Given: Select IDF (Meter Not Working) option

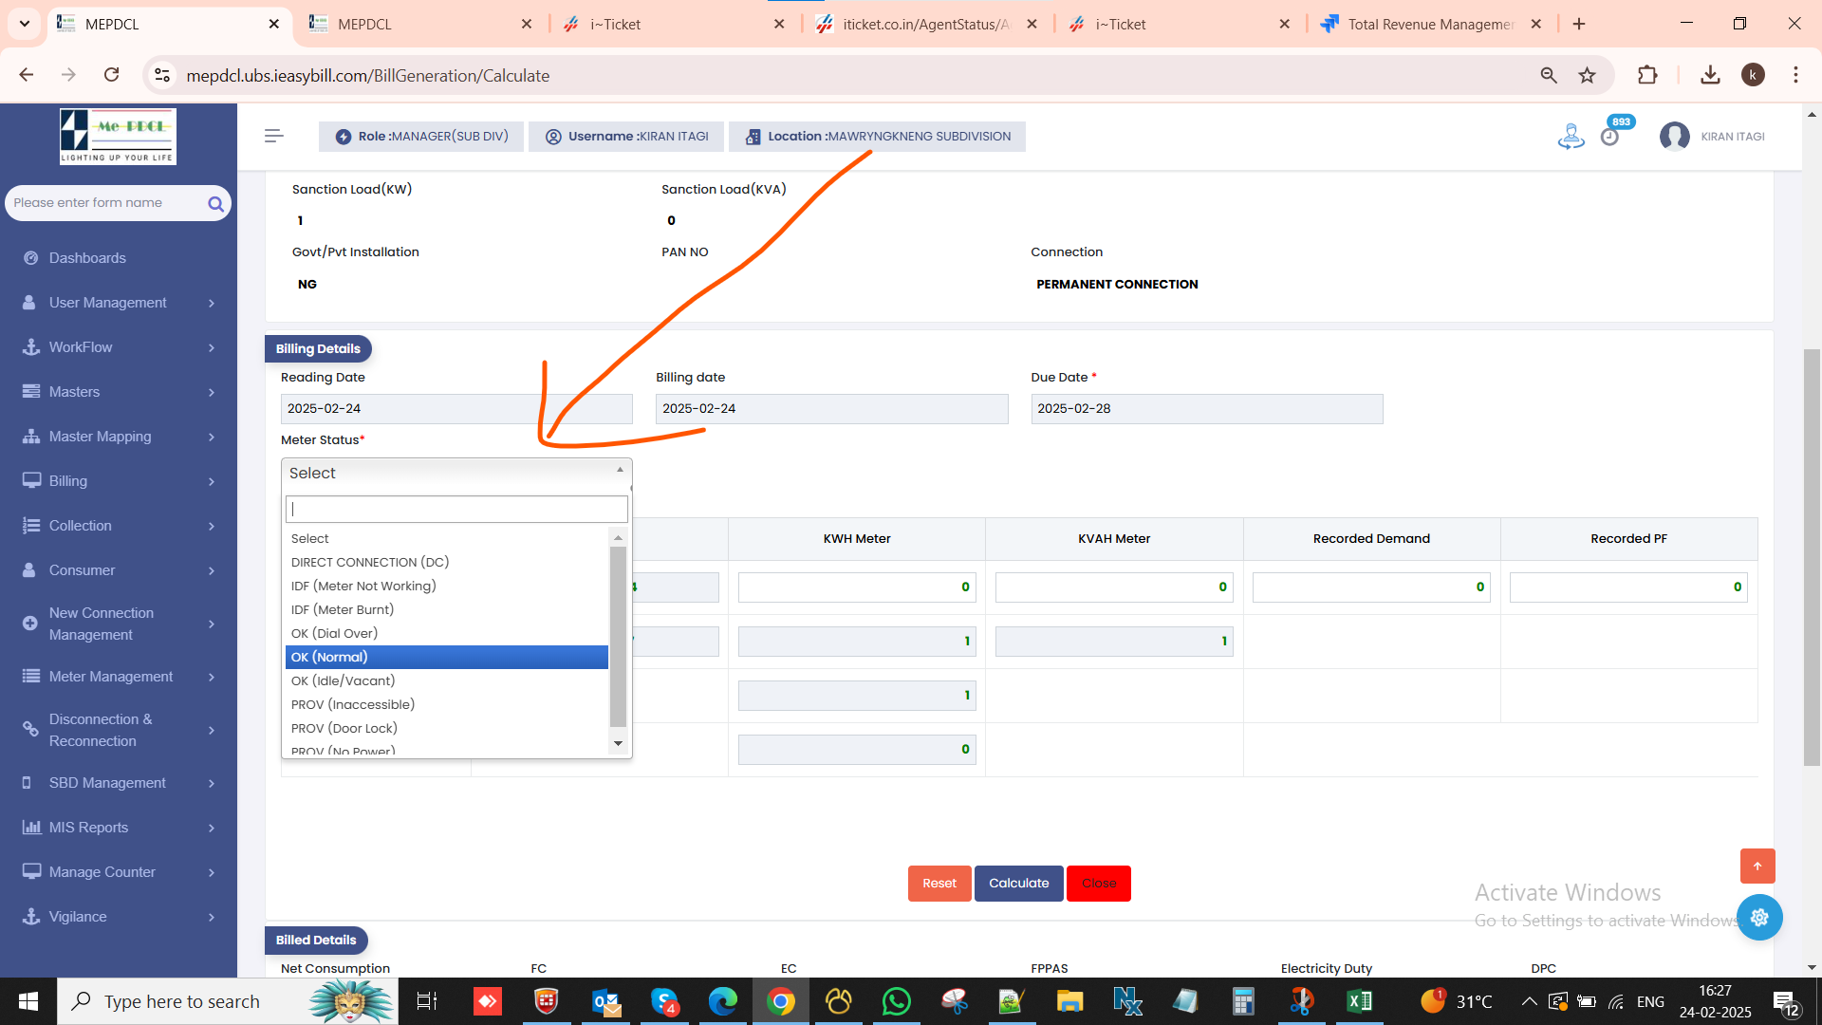Looking at the screenshot, I should coord(446,586).
